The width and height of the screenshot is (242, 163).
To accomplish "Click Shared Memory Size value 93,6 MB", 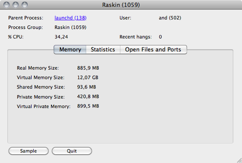I will pos(86,87).
